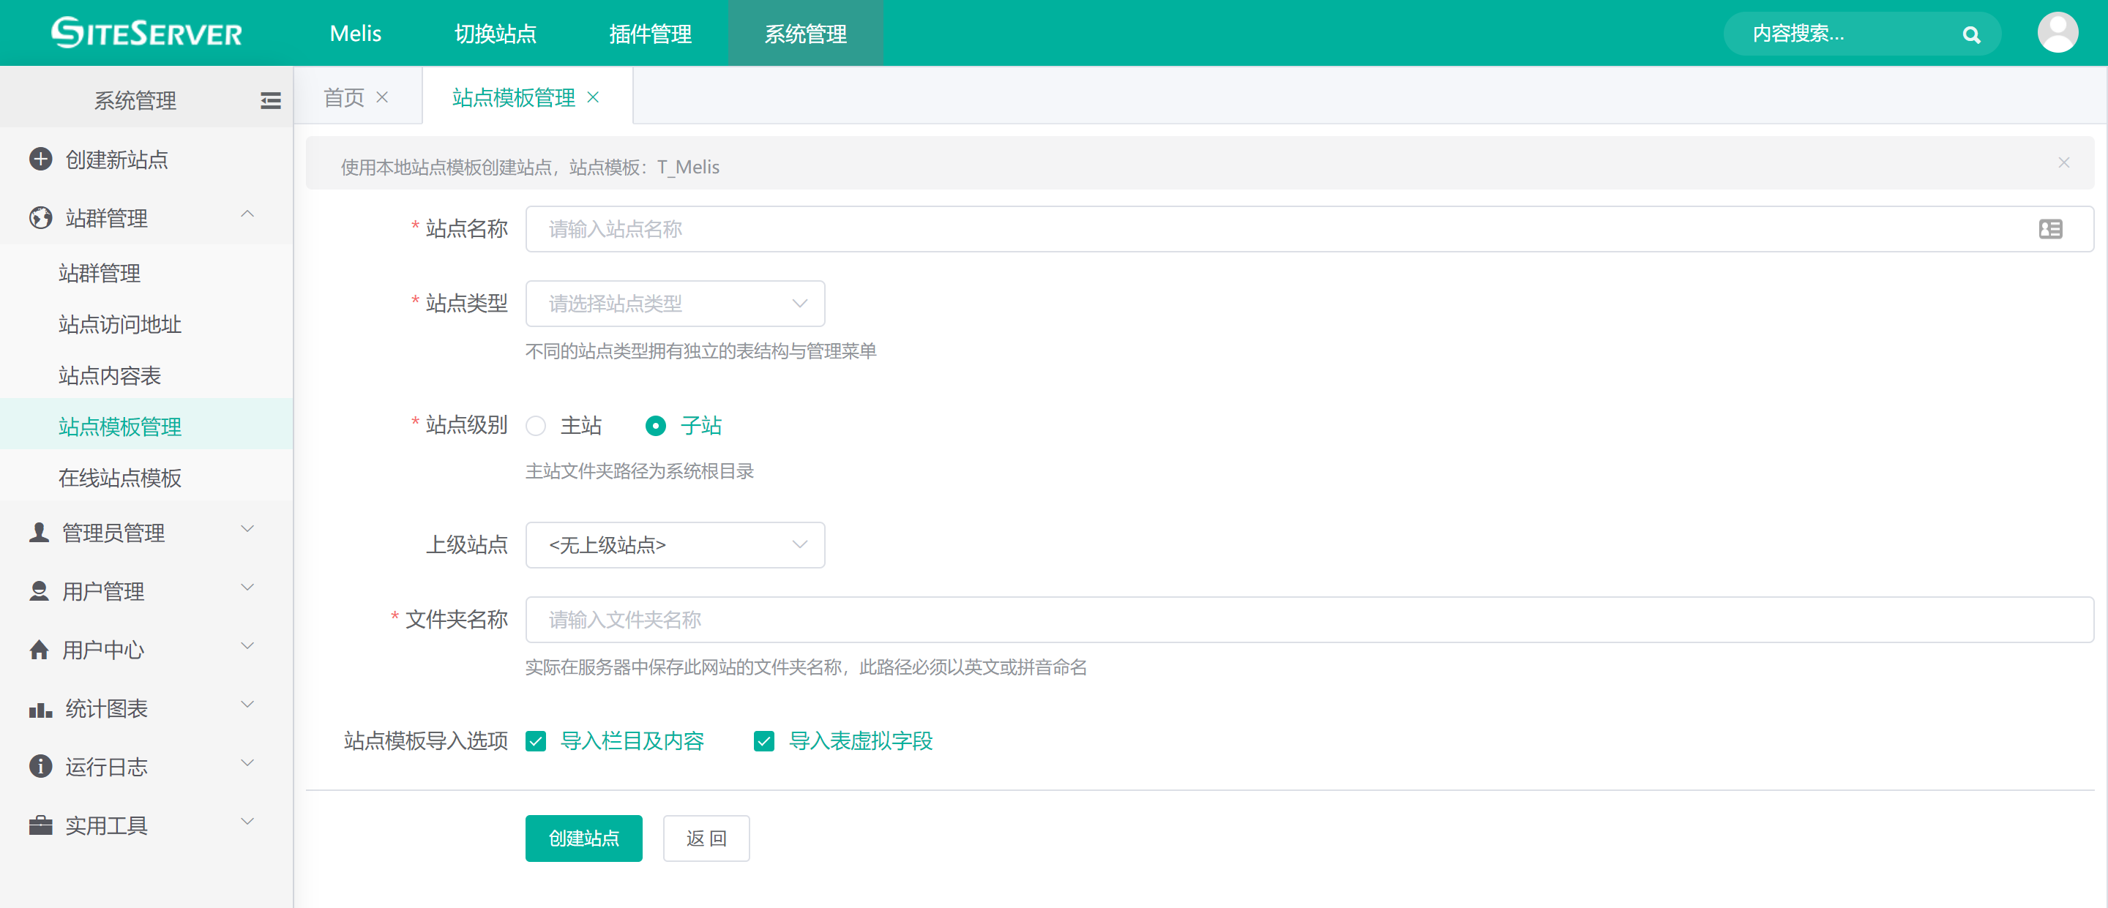Click the 创建站点 button
Screen dimensions: 2108x908
pos(583,838)
